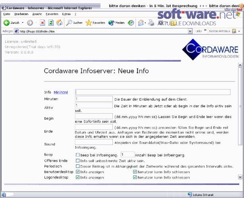Click the text Version: 2.2.0.0

coord(19,52)
